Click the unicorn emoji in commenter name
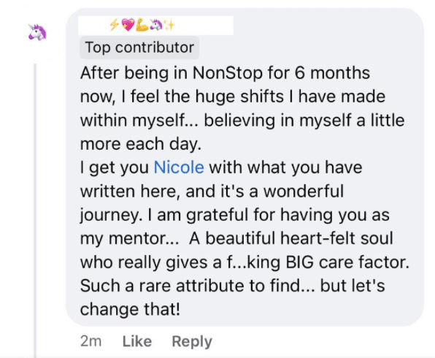 (x=156, y=25)
